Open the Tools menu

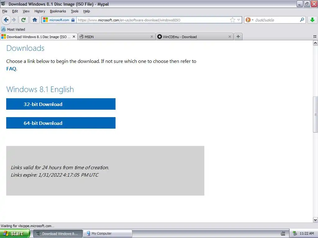[x=75, y=11]
